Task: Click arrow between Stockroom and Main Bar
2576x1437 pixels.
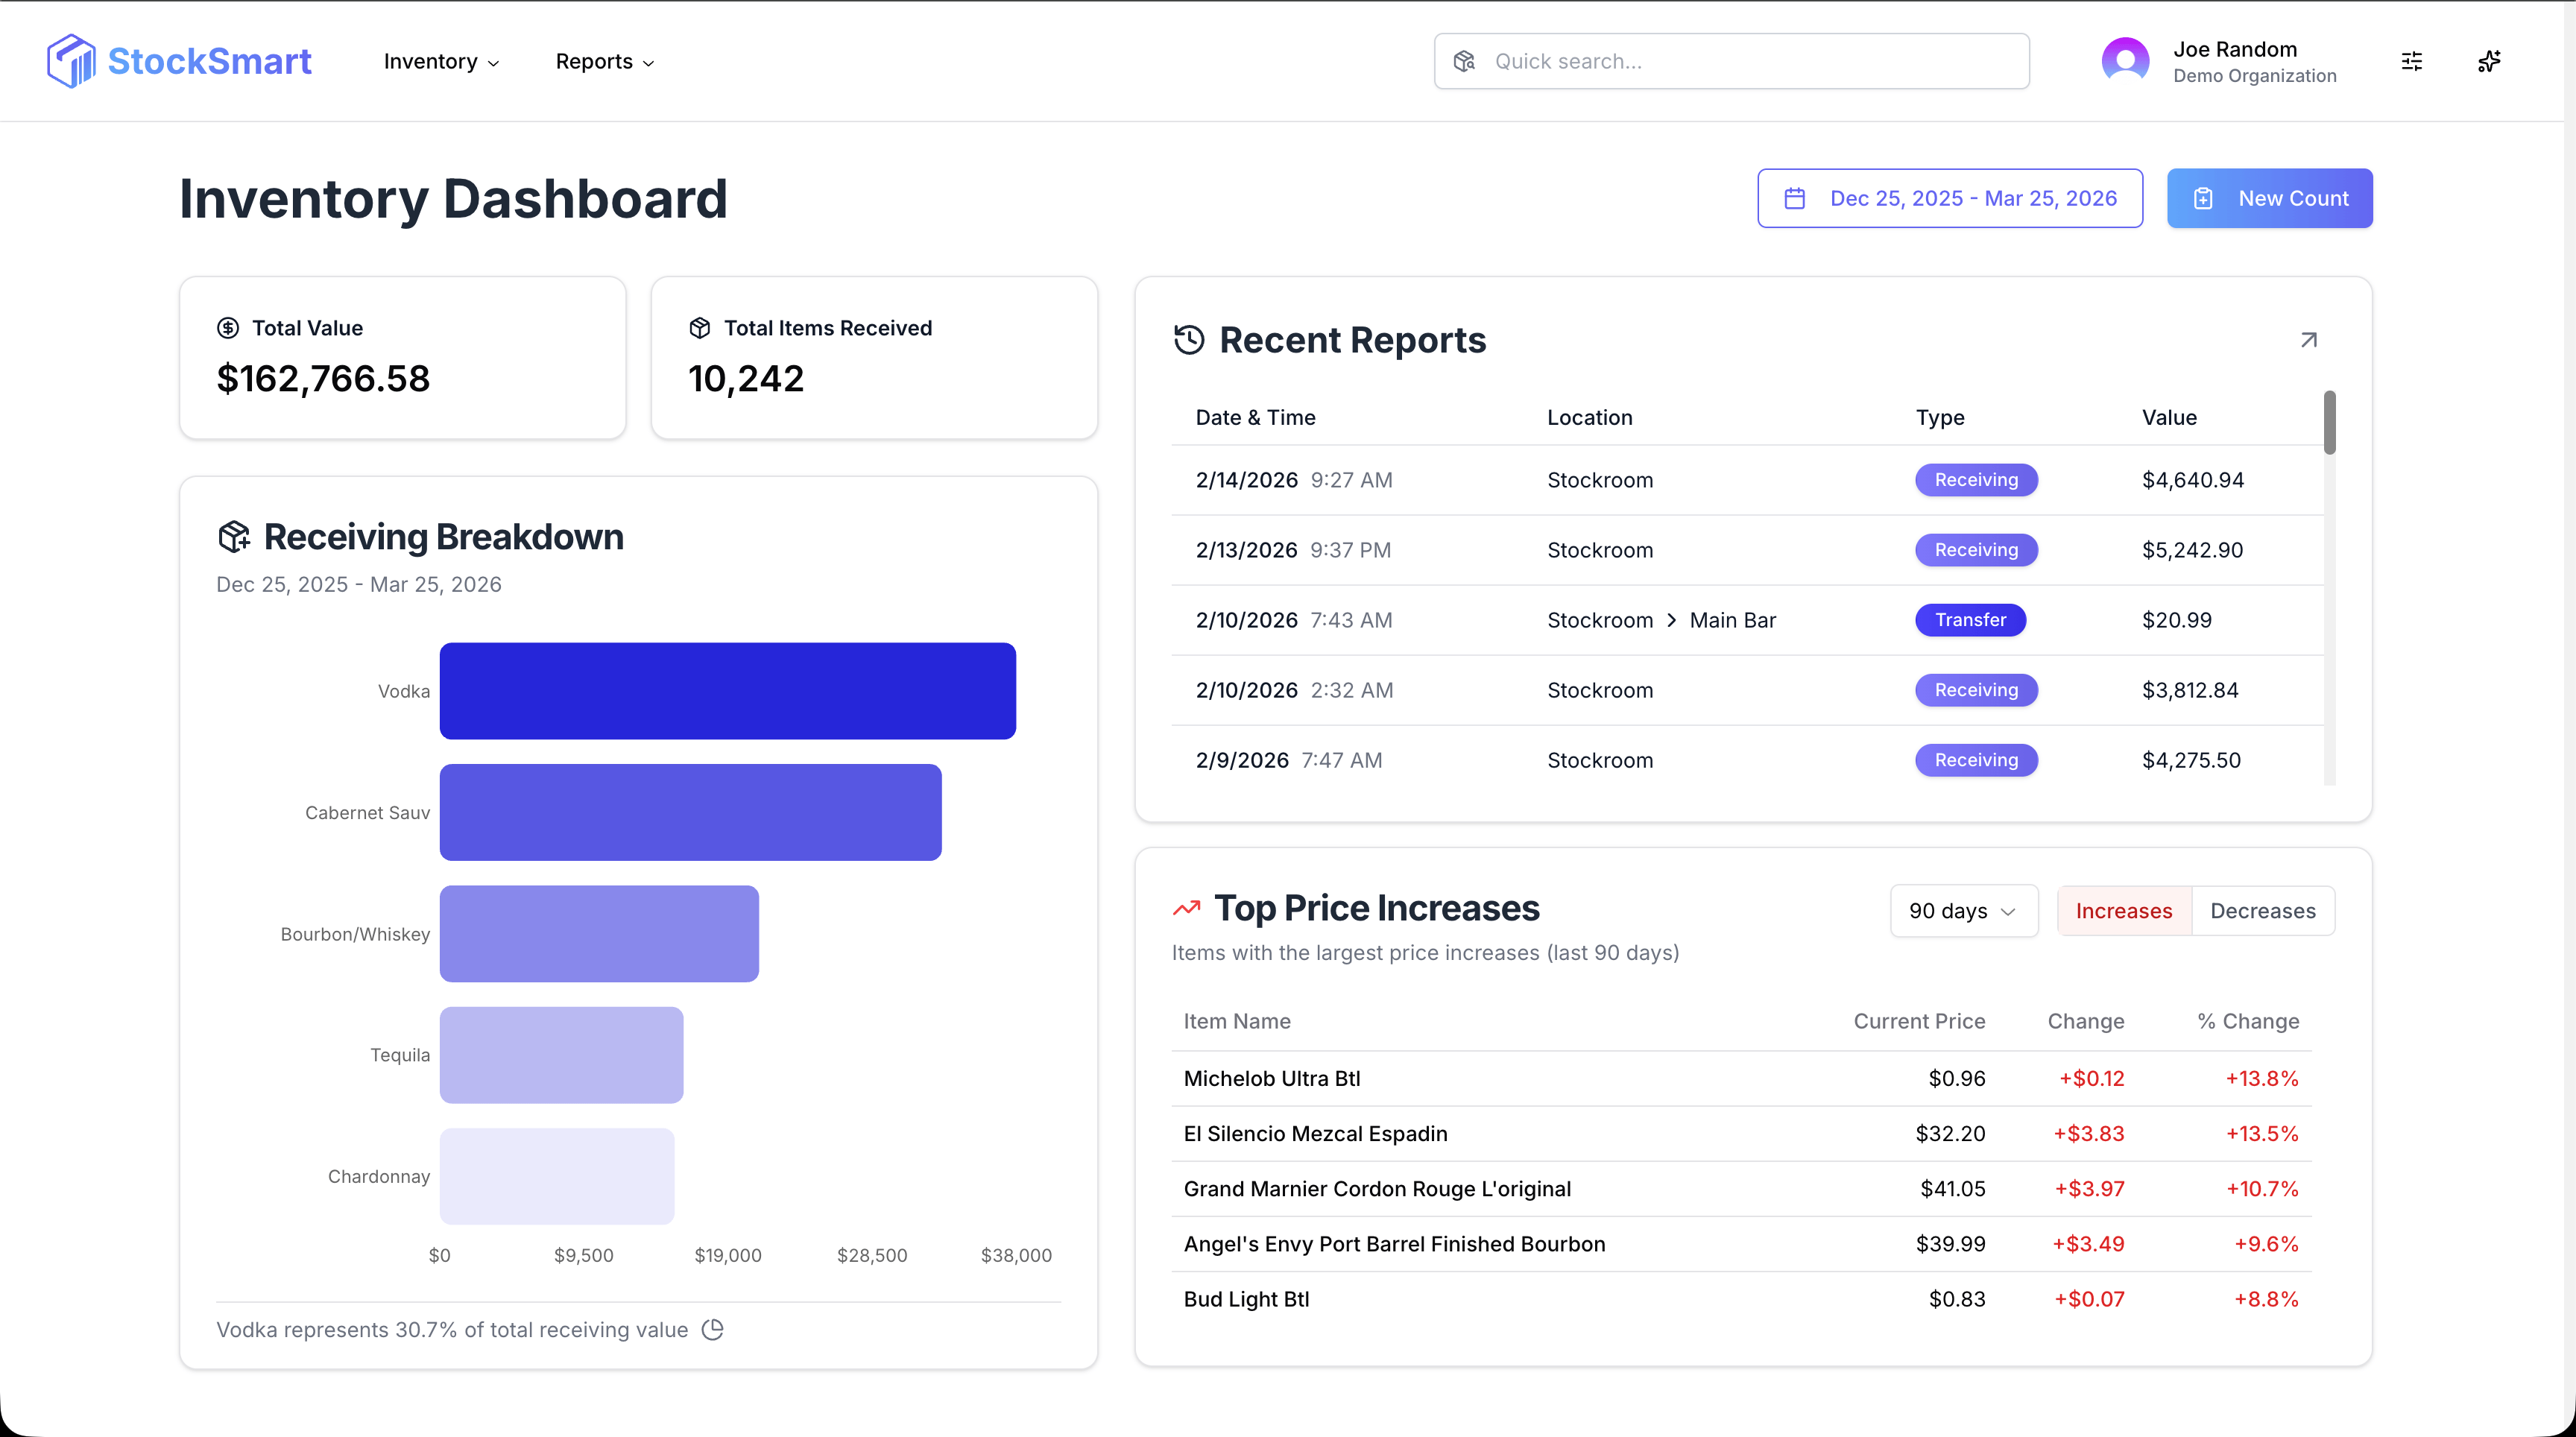Action: [1671, 620]
